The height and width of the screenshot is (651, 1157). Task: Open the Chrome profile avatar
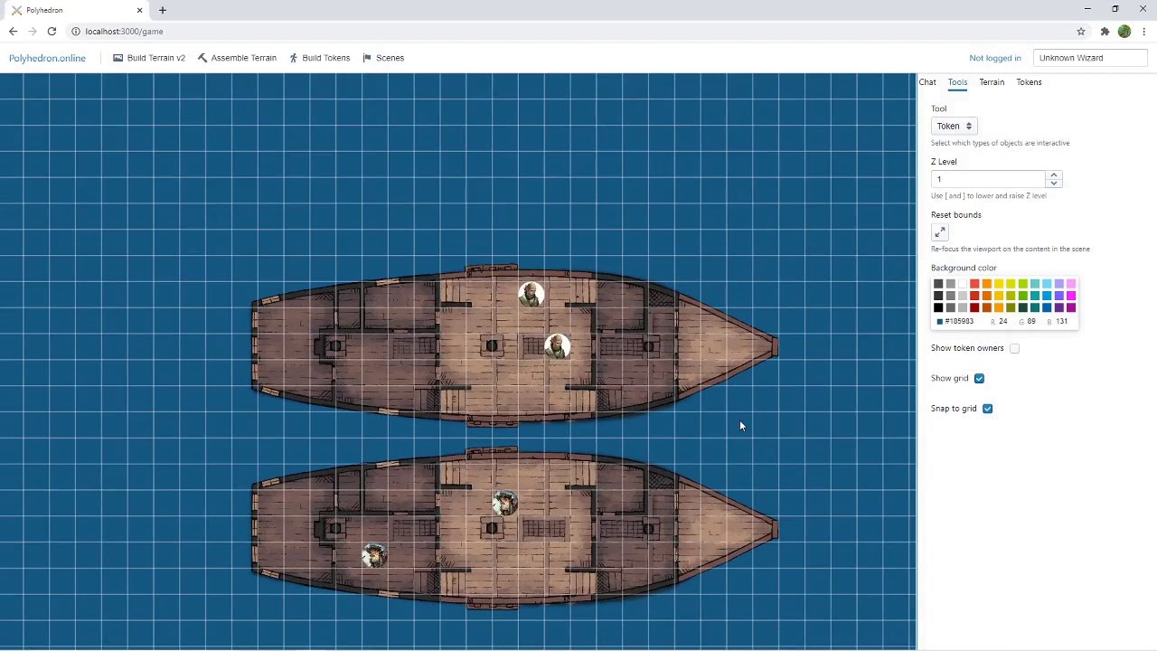(1124, 32)
